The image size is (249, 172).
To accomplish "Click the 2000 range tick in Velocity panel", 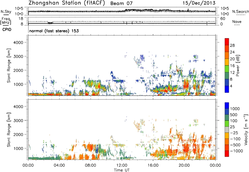I will pos(18,134).
